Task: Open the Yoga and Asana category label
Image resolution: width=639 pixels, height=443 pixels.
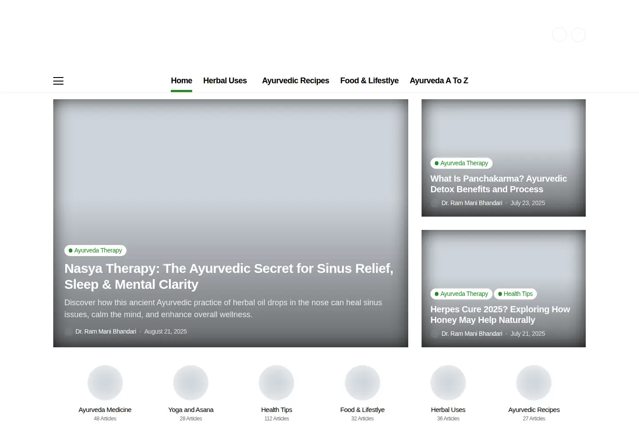Action: click(x=191, y=410)
